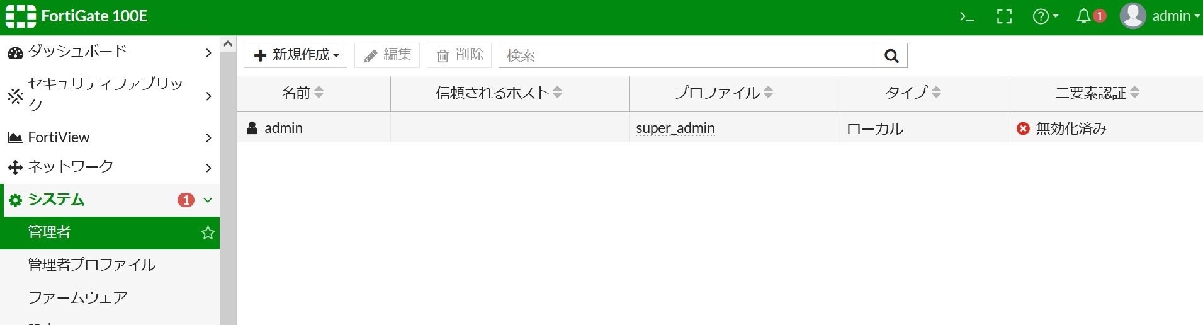Expand the ダッシュボード menu chevron
This screenshot has width=1203, height=325.
coord(208,53)
